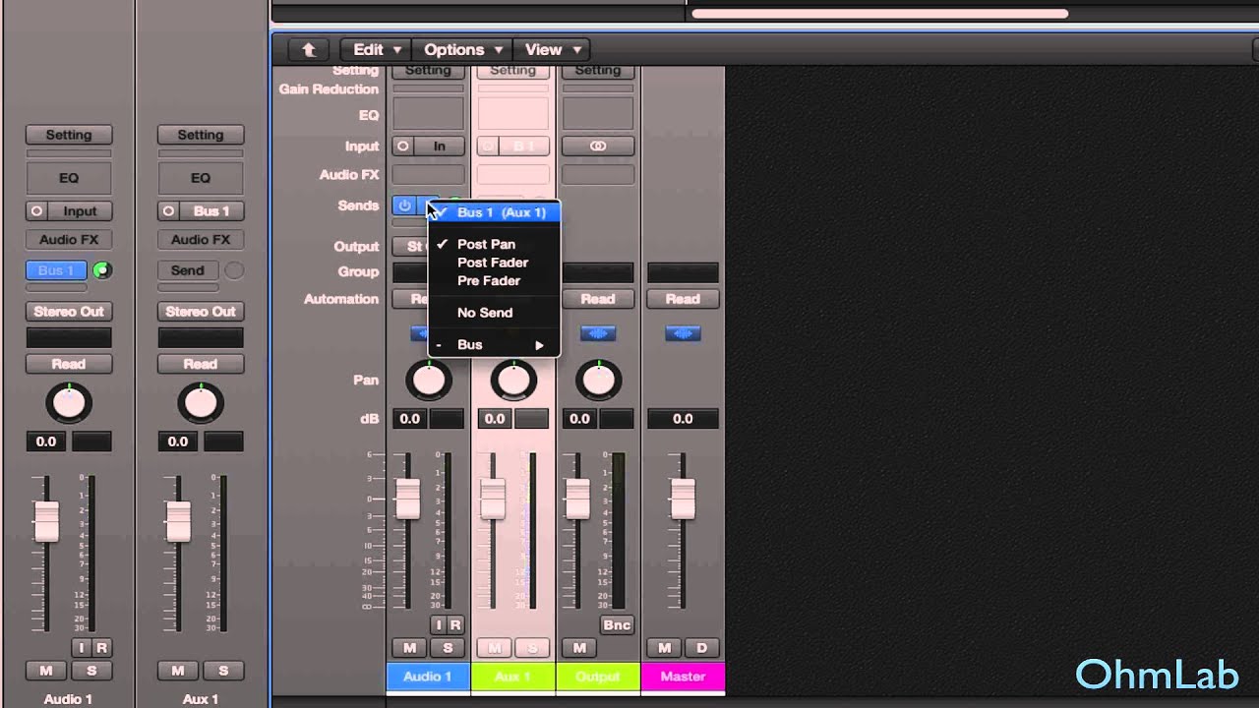Click the input format circle in inspector Aux 1
This screenshot has height=708, width=1259.
click(169, 211)
